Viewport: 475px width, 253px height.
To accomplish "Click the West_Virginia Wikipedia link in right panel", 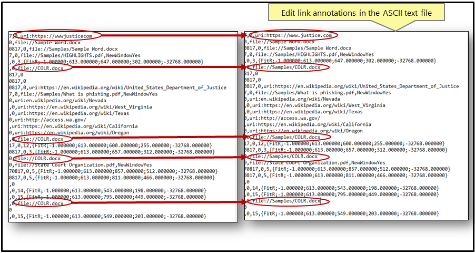I will pos(308,105).
